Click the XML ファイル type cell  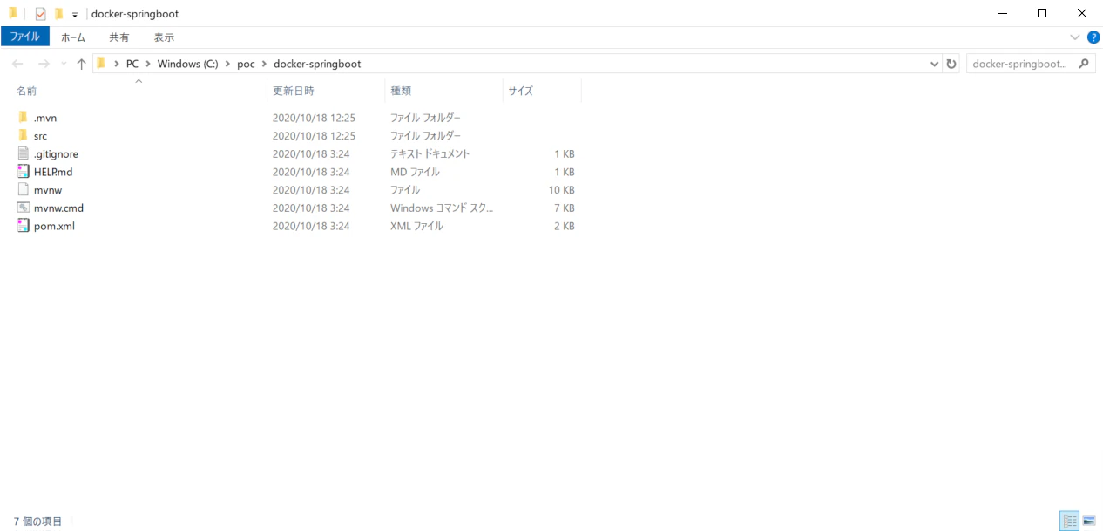(x=416, y=226)
